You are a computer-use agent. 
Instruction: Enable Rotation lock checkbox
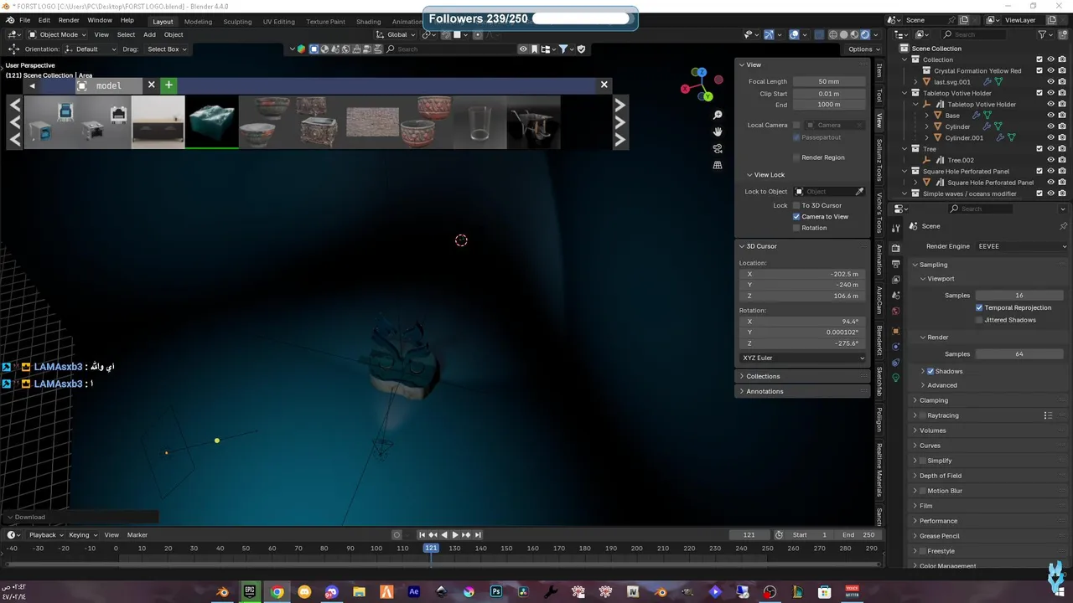pos(796,228)
